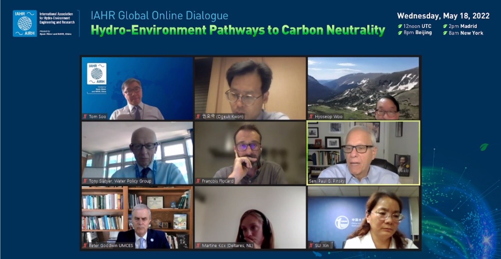Click muted mic icon by Francois Flocard

(x=198, y=181)
